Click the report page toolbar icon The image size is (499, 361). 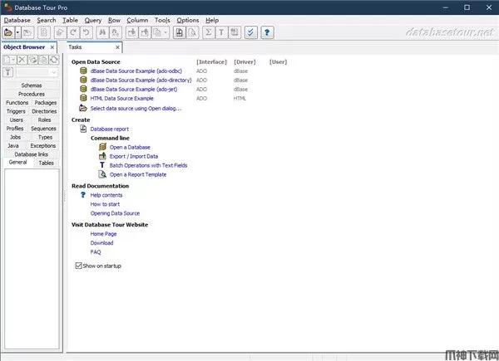(x=179, y=32)
